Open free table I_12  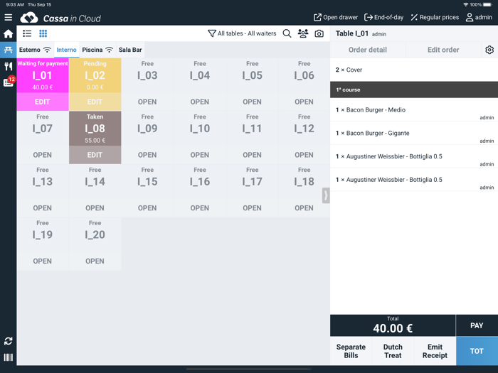point(304,155)
